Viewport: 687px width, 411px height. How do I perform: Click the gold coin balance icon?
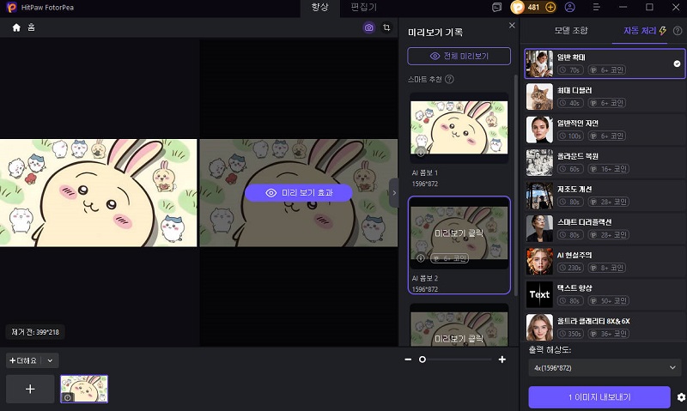[518, 7]
